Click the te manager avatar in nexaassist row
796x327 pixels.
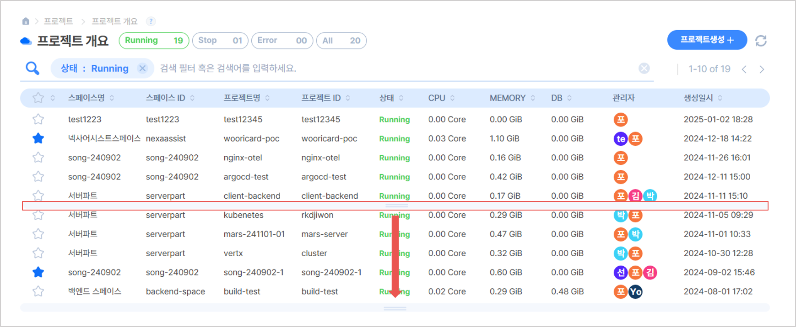[621, 139]
